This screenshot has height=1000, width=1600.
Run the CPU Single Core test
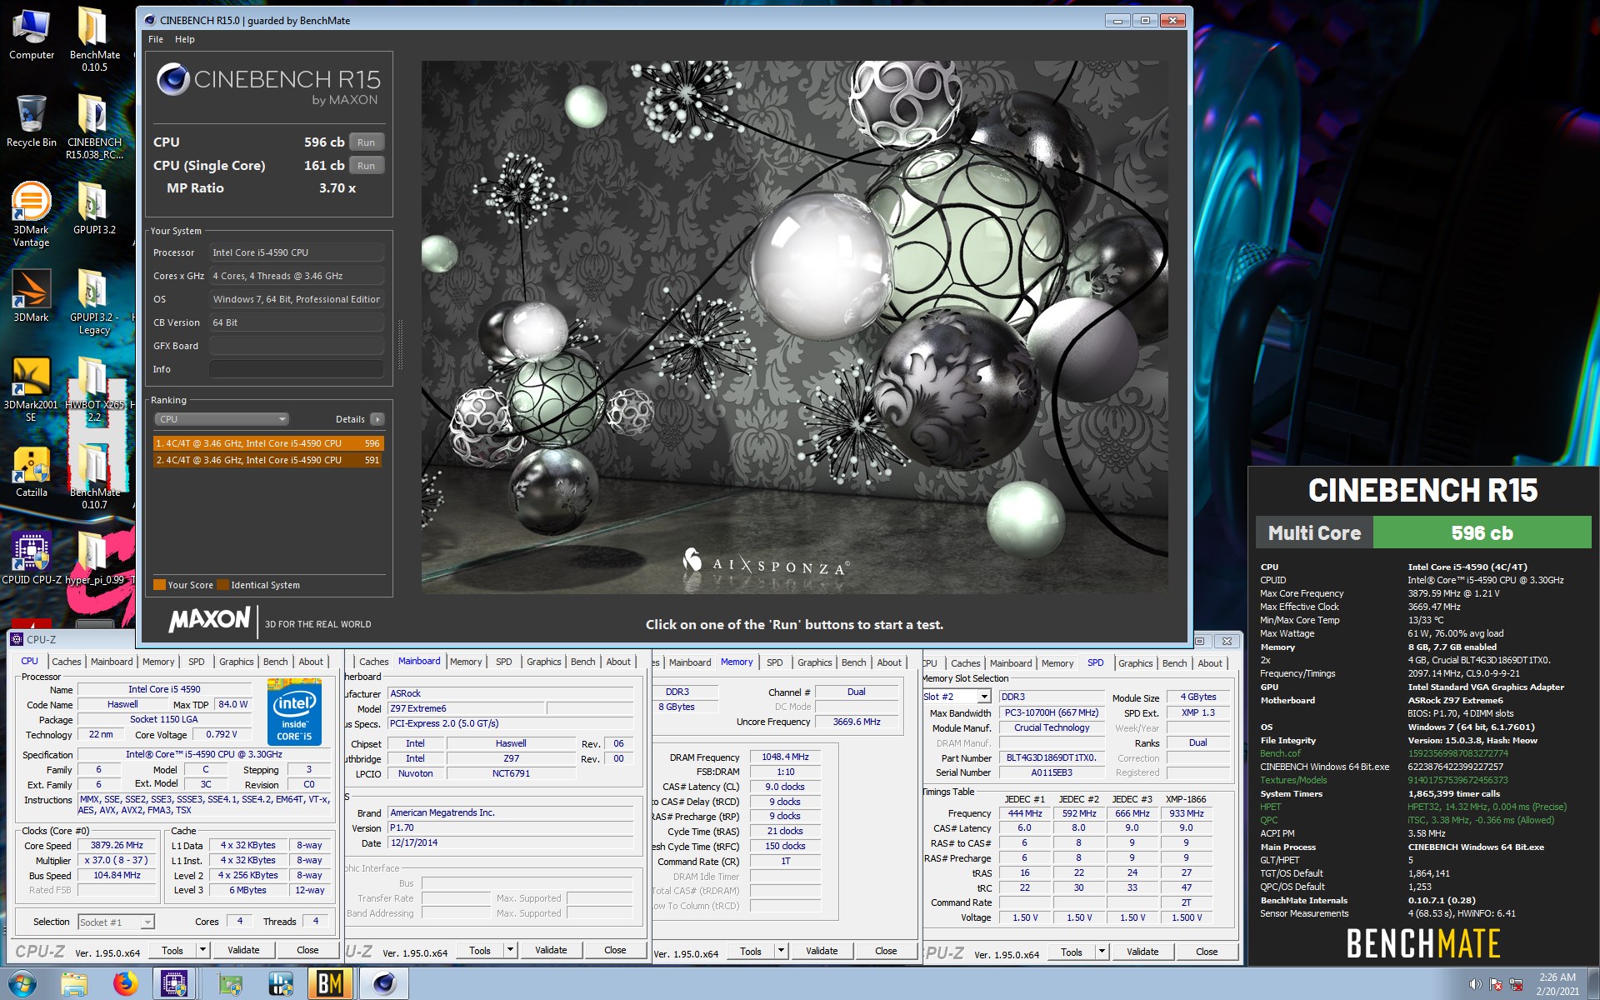[x=366, y=166]
